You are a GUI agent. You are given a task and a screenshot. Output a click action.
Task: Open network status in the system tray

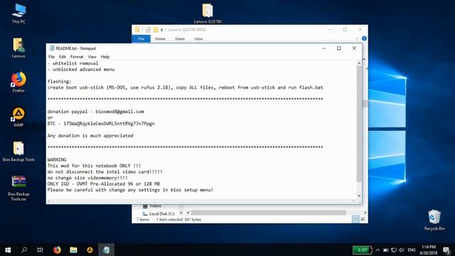coord(393,250)
